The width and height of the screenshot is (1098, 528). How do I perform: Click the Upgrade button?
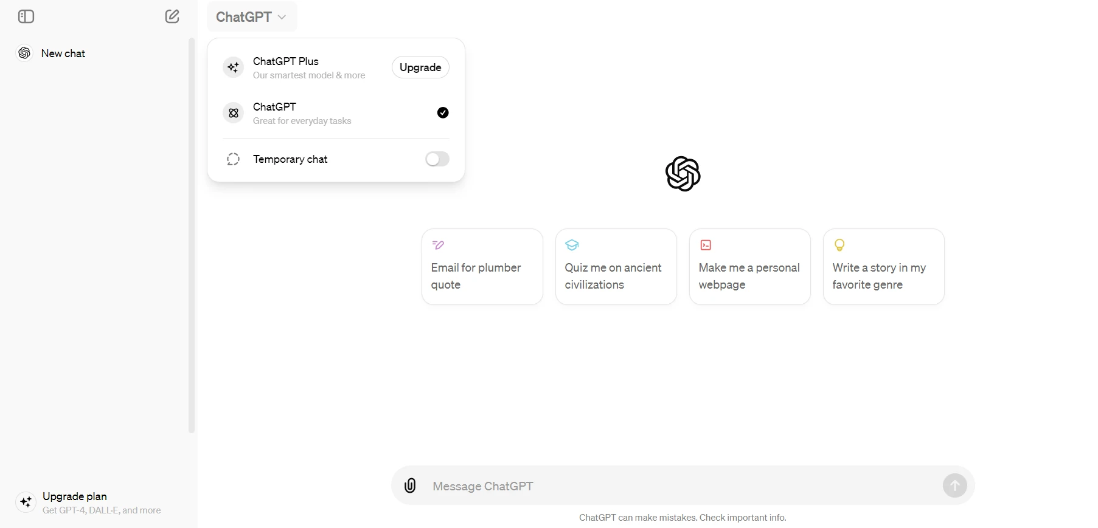[x=420, y=67]
